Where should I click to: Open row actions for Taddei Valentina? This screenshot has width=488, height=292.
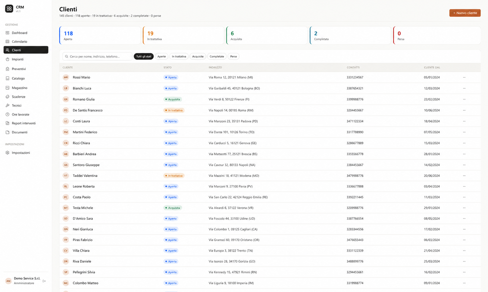click(464, 176)
